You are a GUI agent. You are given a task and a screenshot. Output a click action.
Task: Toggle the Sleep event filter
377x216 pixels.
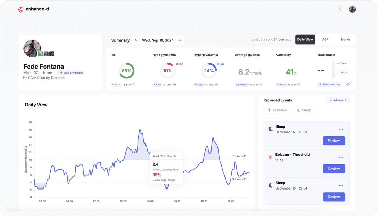coord(304,110)
